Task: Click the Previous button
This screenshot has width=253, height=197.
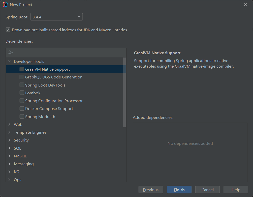Action: tap(151, 190)
